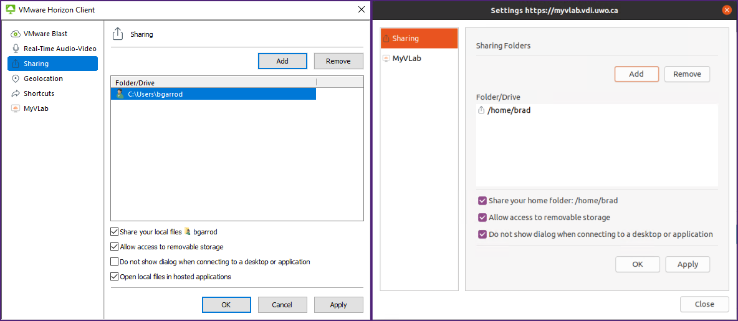This screenshot has height=321, width=738.
Task: Click Apply in Ubuntu Settings Sharing panel
Action: [x=688, y=264]
